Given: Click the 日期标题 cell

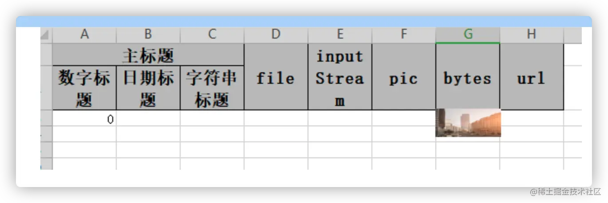Looking at the screenshot, I should point(148,88).
